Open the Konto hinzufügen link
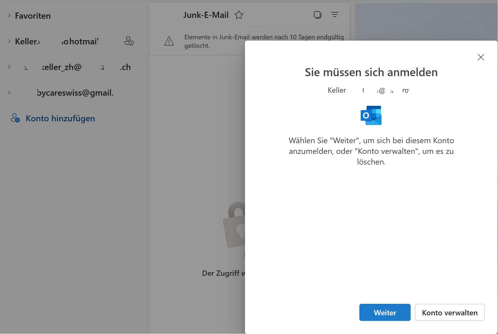The width and height of the screenshot is (498, 334). tap(60, 118)
